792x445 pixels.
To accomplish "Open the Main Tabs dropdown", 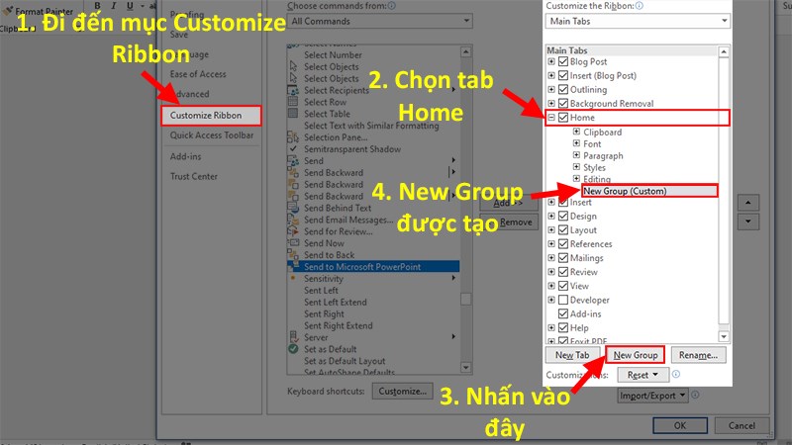I will [x=638, y=21].
